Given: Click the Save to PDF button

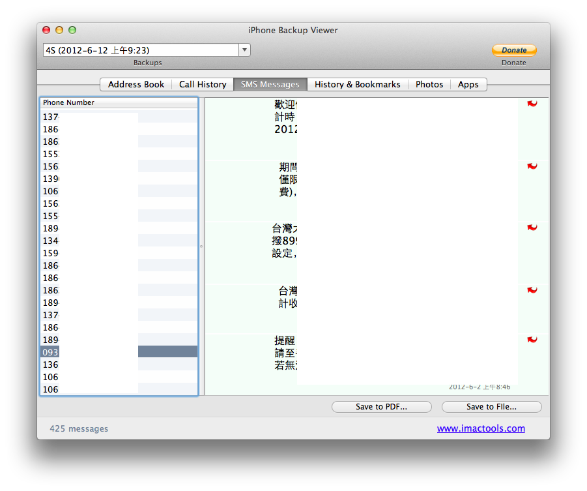Looking at the screenshot, I should [381, 407].
